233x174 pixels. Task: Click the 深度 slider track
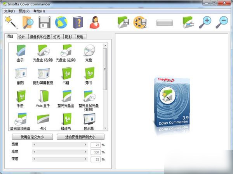pyautogui.click(x=60, y=159)
